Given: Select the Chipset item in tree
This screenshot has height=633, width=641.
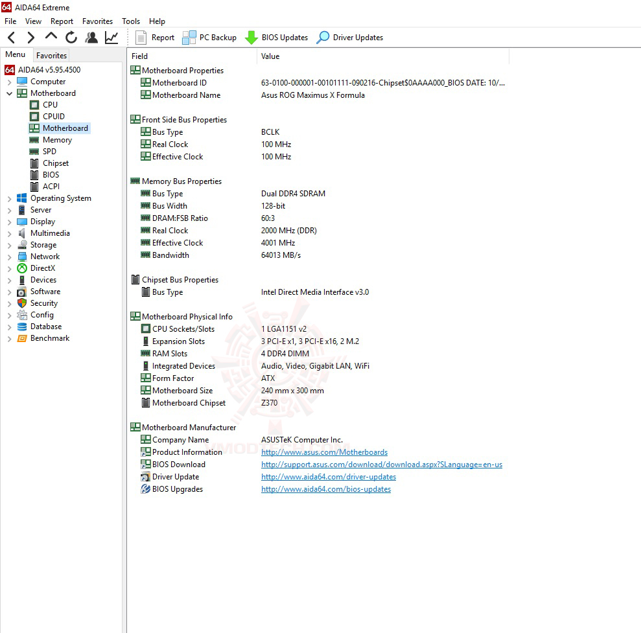Looking at the screenshot, I should 56,163.
